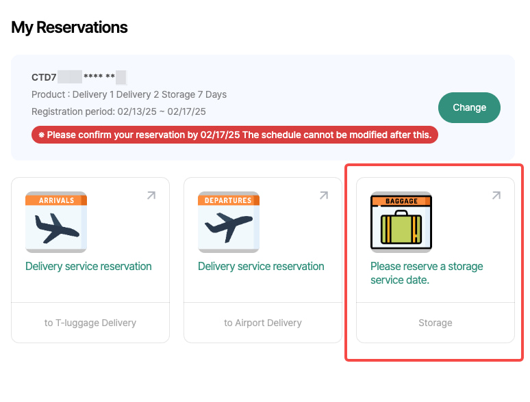The image size is (530, 402).
Task: Click the 'to Airport Delivery' footer label
Action: [x=263, y=323]
